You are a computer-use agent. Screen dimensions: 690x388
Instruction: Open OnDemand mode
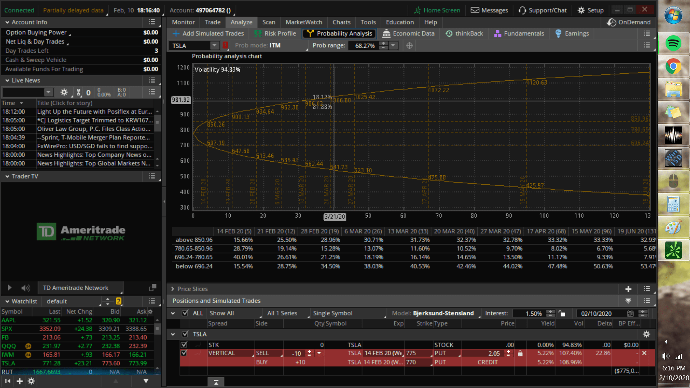tap(629, 22)
